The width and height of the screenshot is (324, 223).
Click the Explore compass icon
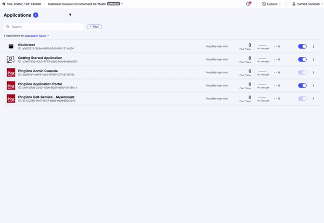264,4
